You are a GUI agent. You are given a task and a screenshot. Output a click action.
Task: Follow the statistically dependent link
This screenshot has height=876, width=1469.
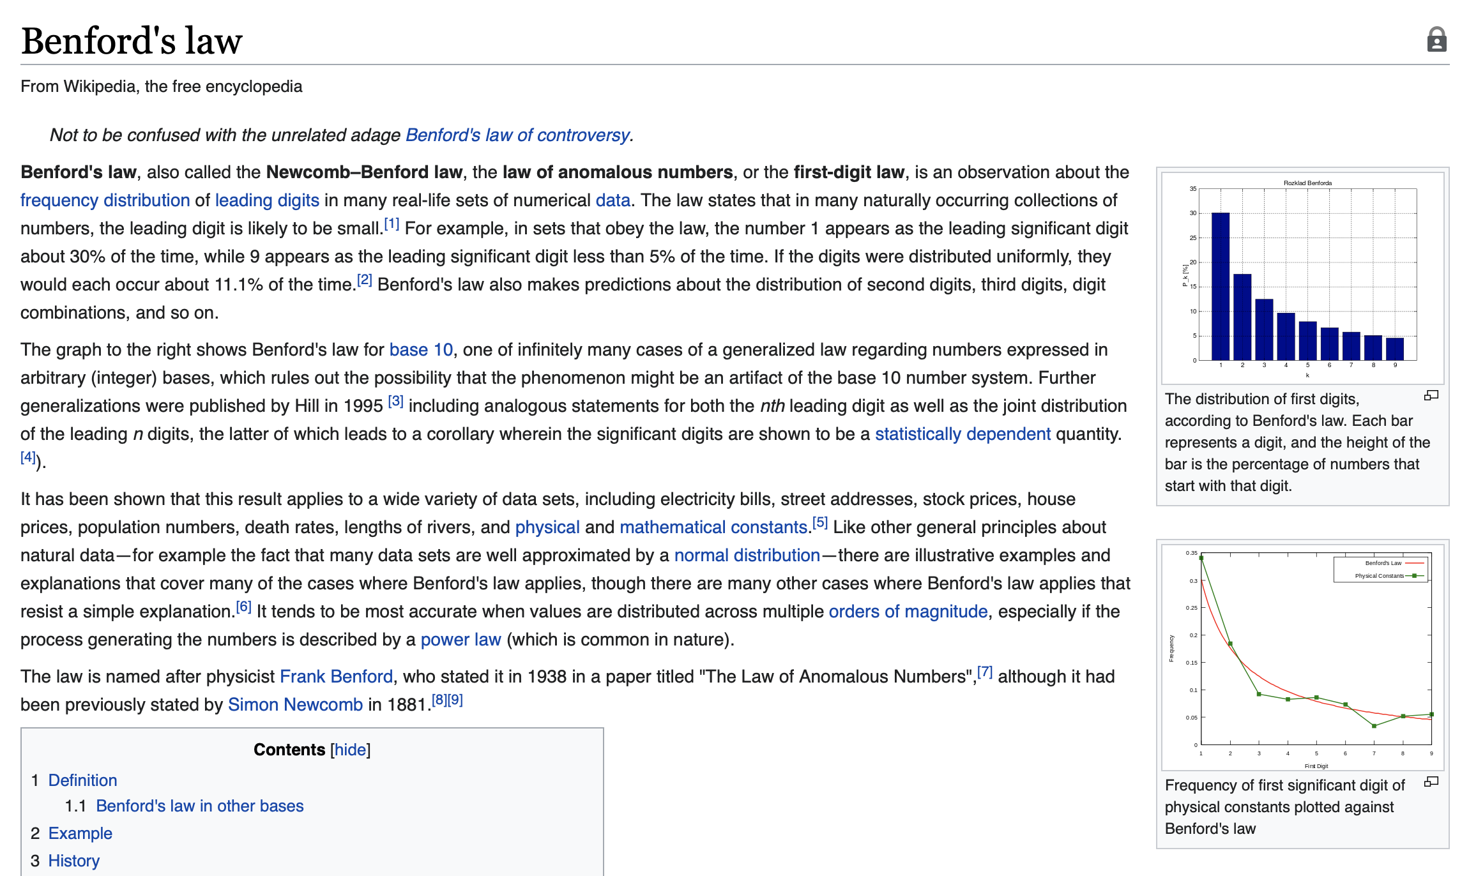point(963,434)
